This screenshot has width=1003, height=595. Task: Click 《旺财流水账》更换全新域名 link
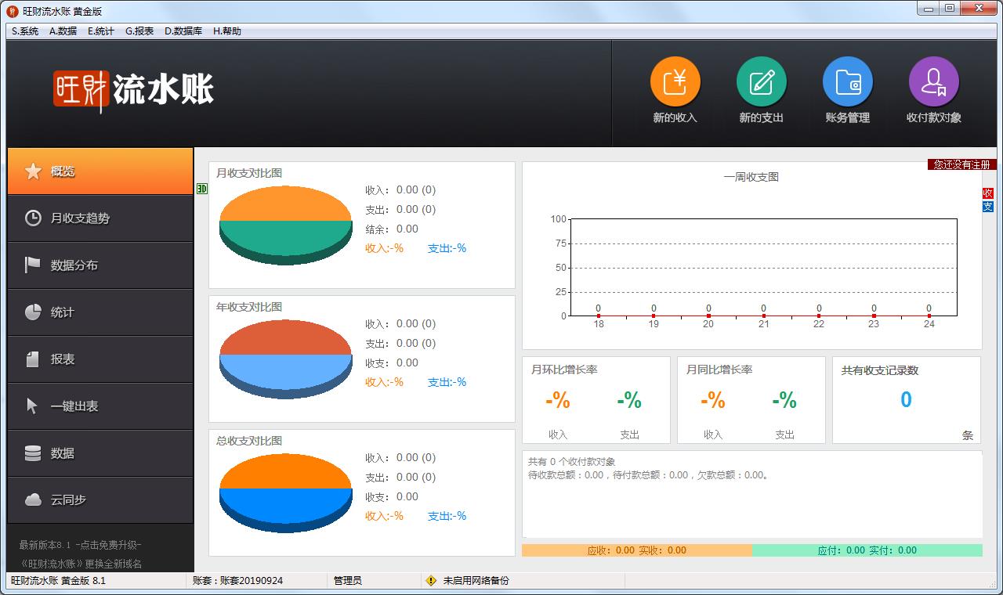point(81,564)
